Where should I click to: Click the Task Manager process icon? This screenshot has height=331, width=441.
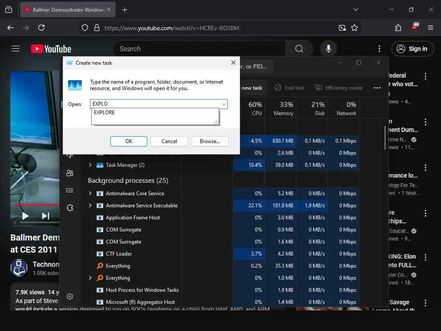(x=99, y=165)
